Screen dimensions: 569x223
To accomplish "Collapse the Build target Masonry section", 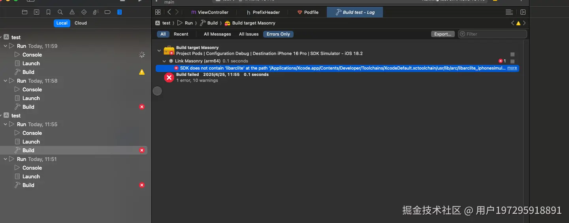I will (x=159, y=51).
